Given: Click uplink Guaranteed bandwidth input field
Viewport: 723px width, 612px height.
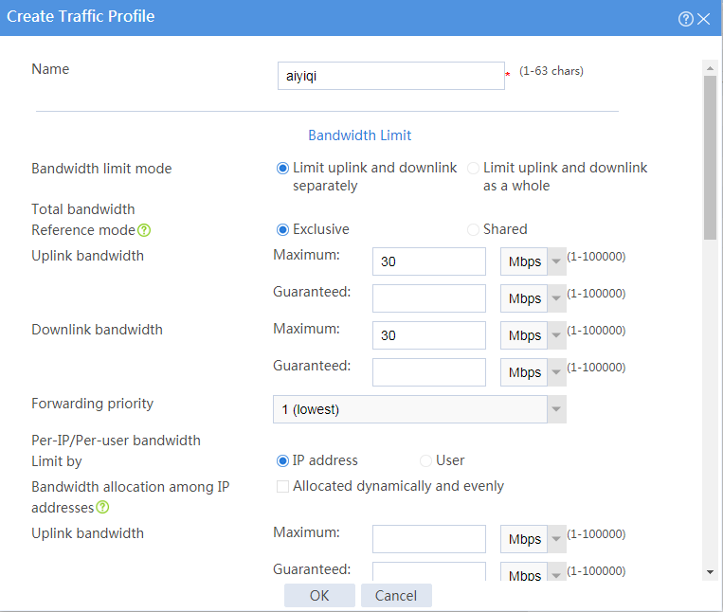Looking at the screenshot, I should point(429,298).
